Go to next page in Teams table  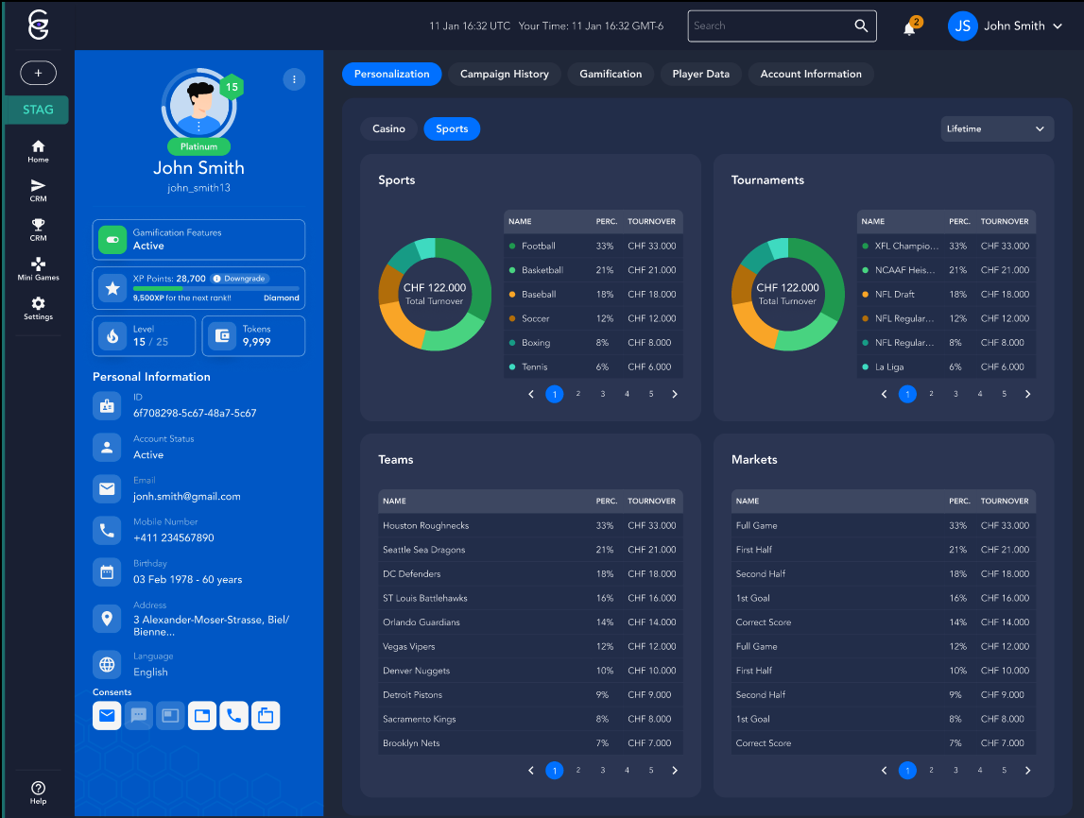click(x=675, y=771)
